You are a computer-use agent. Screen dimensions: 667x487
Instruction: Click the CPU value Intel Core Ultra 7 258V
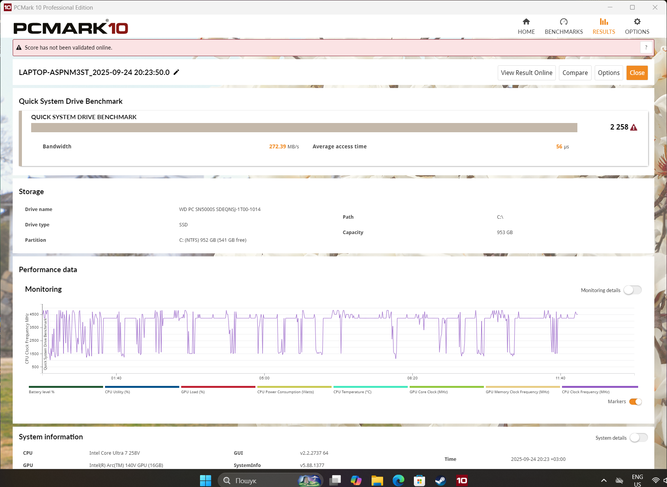point(115,453)
